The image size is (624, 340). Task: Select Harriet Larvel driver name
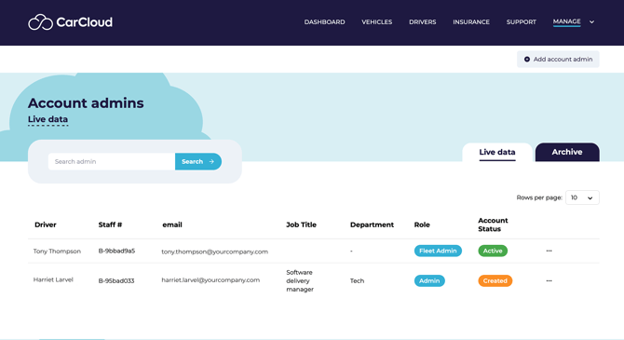(x=53, y=279)
